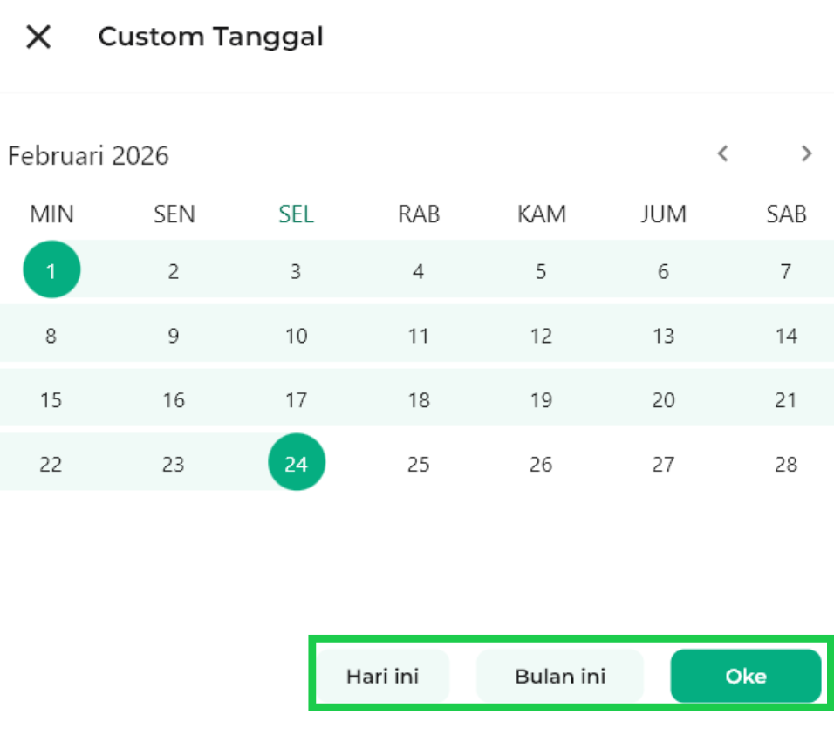Go to previous month arrow

722,153
